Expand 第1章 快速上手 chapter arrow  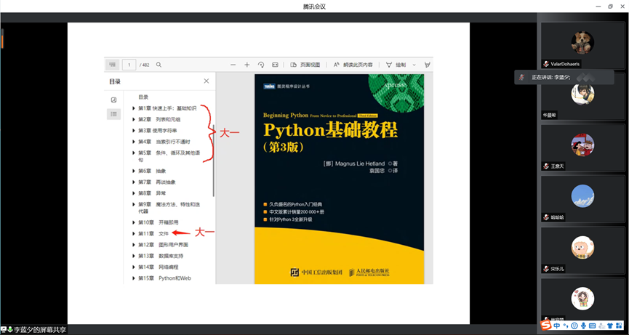coord(133,108)
